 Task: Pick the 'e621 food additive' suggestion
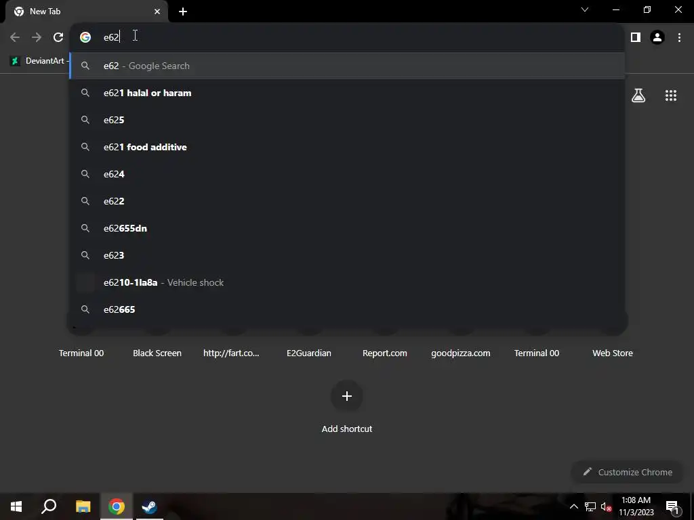click(348, 147)
